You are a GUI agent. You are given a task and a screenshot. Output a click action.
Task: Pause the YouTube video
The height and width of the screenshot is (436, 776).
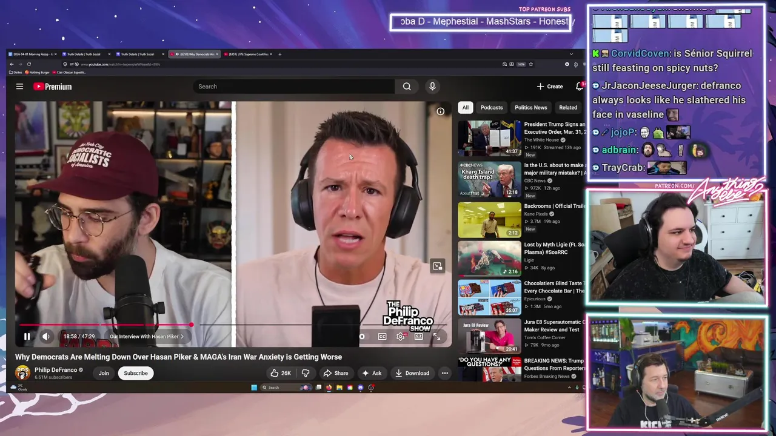27,337
